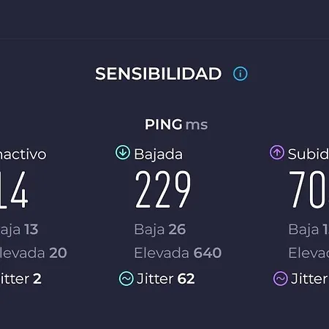
Task: Click the PING ms label
Action: click(x=176, y=124)
